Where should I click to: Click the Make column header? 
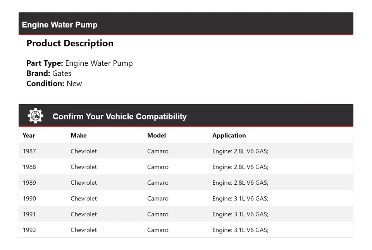click(x=79, y=135)
